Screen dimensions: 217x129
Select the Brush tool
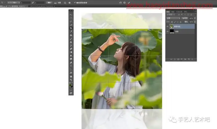pyautogui.click(x=71, y=39)
